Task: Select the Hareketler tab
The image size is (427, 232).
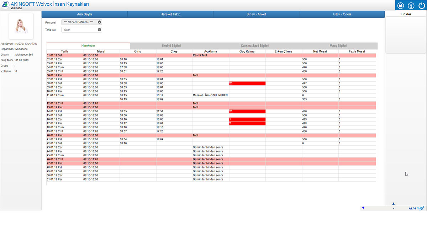Action: tap(88, 46)
